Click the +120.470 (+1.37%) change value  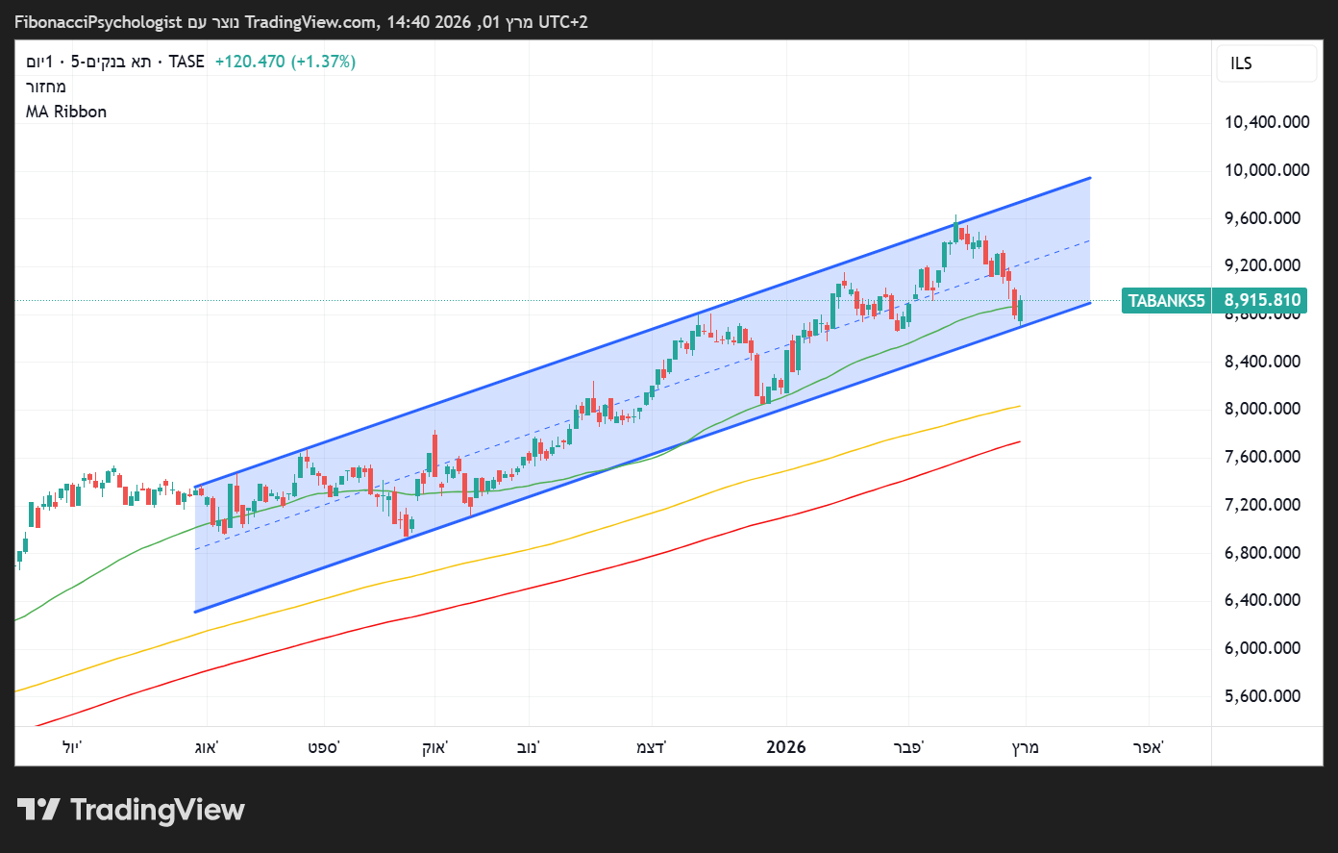point(285,62)
